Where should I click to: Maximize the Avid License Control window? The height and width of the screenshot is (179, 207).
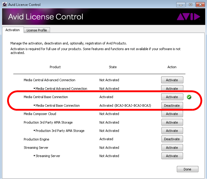click(190, 4)
